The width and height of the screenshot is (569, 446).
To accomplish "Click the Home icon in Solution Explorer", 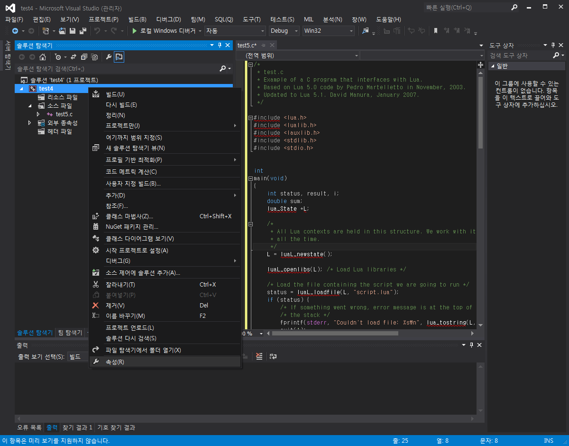I will click(x=43, y=57).
